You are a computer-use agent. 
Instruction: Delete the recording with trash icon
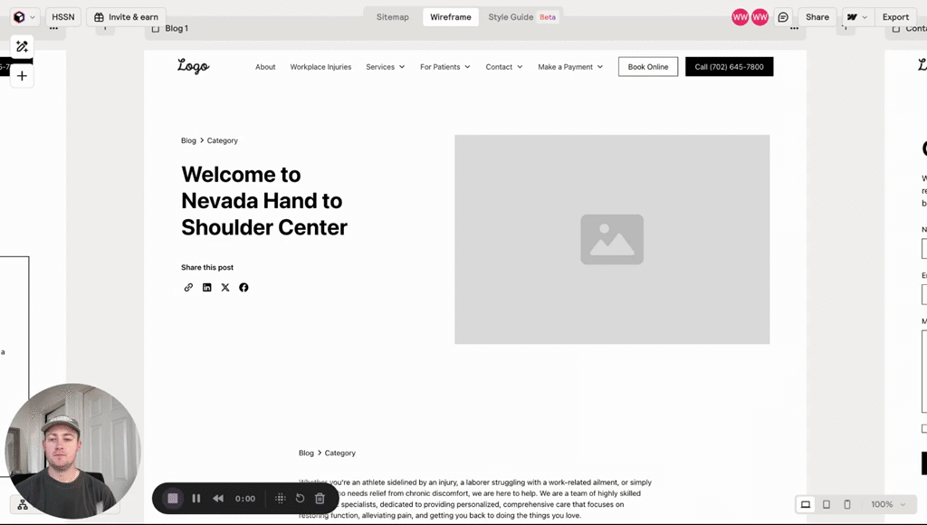[320, 499]
